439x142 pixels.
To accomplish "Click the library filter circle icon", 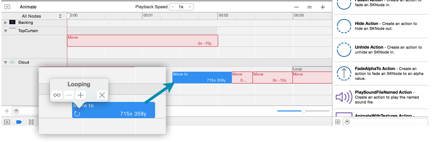I will coord(347,122).
